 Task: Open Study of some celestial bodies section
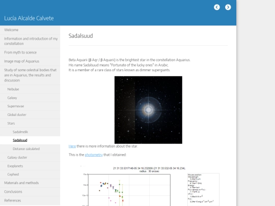[30, 75]
